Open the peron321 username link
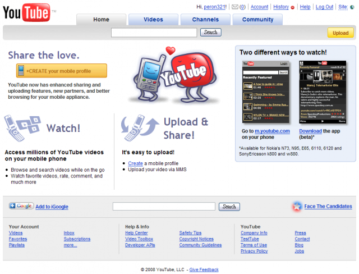The height and width of the screenshot is (274, 359). tap(214, 7)
